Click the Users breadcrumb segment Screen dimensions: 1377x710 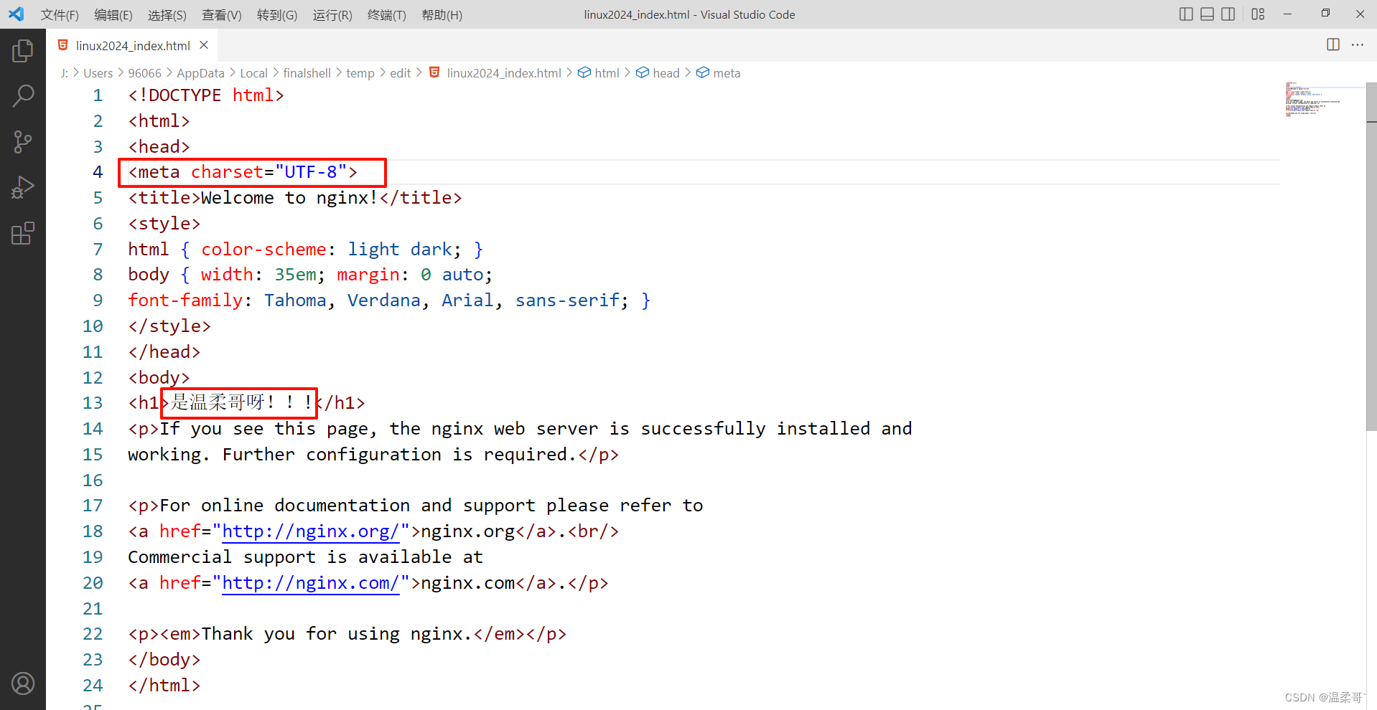(x=98, y=73)
